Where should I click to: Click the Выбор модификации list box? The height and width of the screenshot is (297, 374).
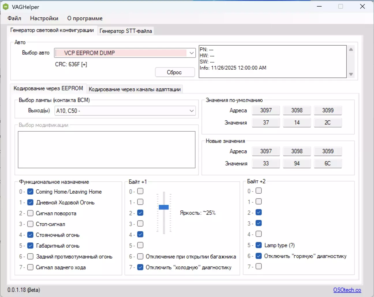[x=106, y=150]
